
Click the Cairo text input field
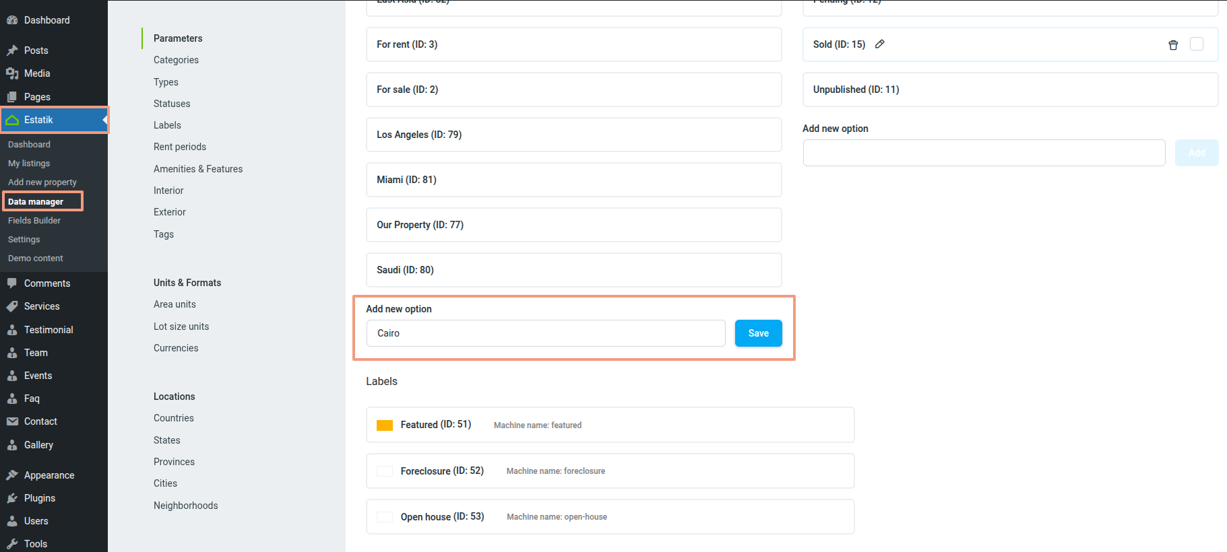tap(545, 333)
